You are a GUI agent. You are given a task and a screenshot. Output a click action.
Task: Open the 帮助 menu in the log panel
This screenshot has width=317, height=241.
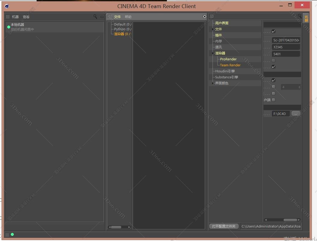click(128, 17)
